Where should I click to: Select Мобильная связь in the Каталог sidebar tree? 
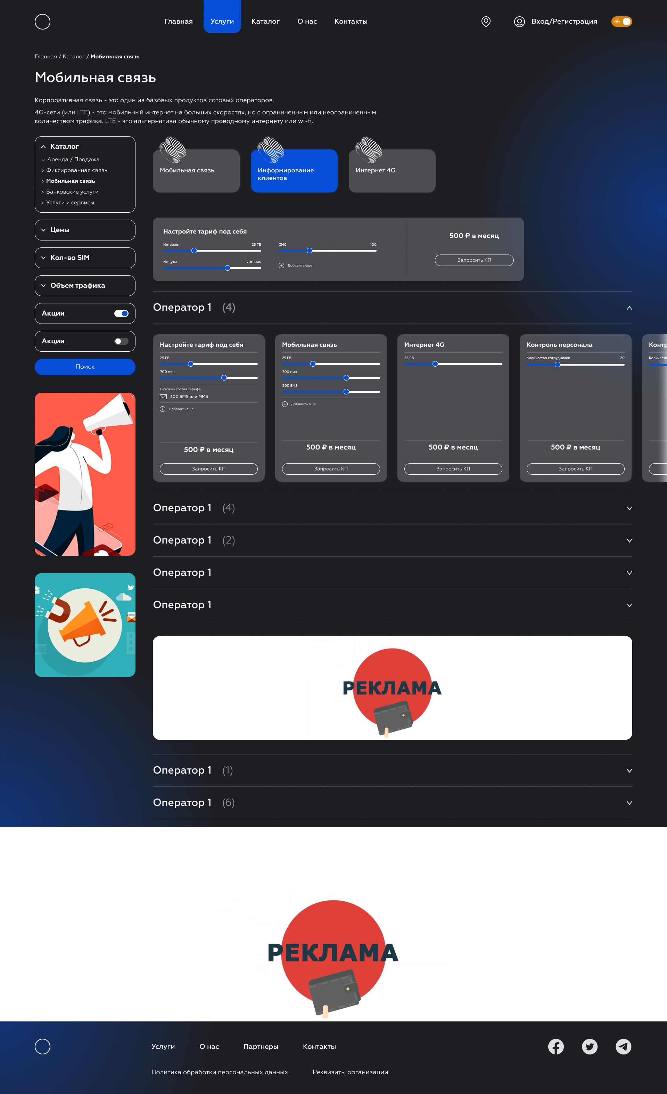71,181
